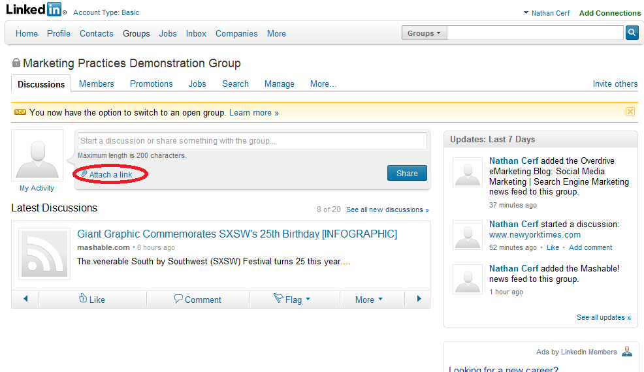The width and height of the screenshot is (644, 372).
Task: Click the search magnifier button
Action: 632,33
